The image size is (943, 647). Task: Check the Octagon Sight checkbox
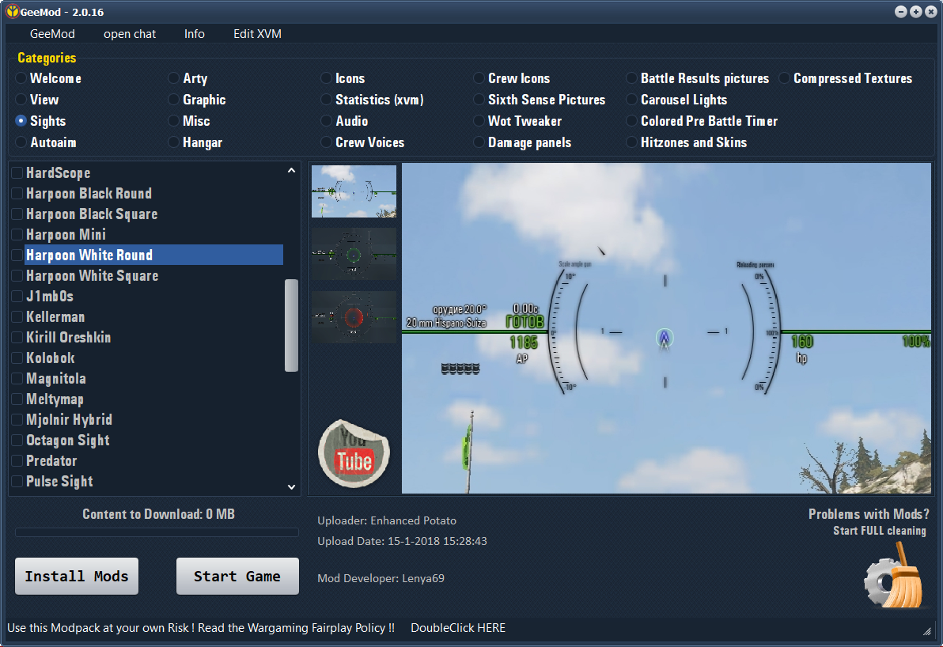17,440
